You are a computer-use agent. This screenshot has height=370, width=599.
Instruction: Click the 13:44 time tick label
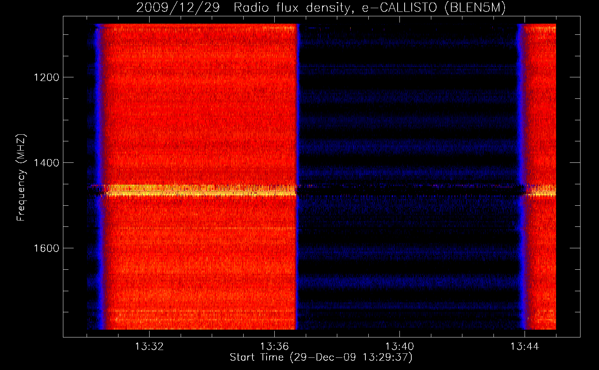(525, 347)
